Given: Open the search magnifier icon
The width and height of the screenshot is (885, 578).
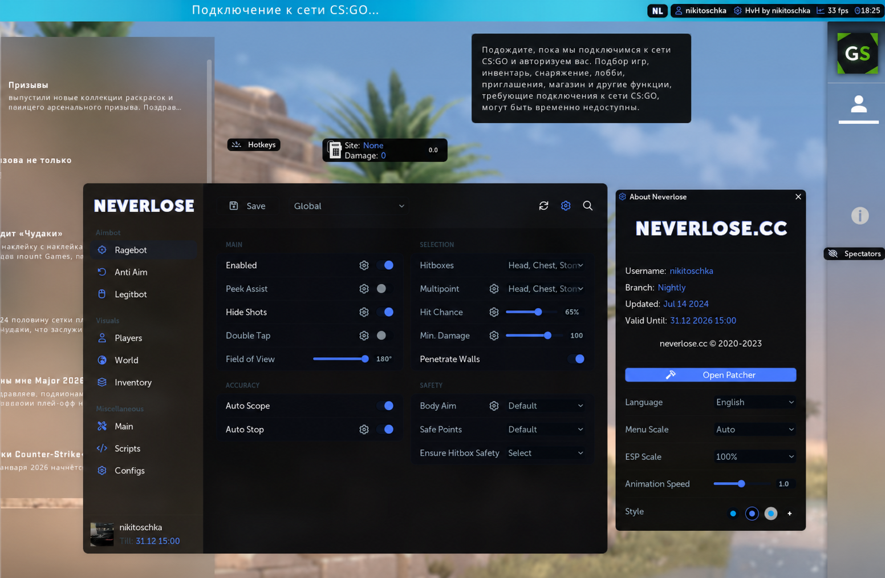Looking at the screenshot, I should pos(588,206).
